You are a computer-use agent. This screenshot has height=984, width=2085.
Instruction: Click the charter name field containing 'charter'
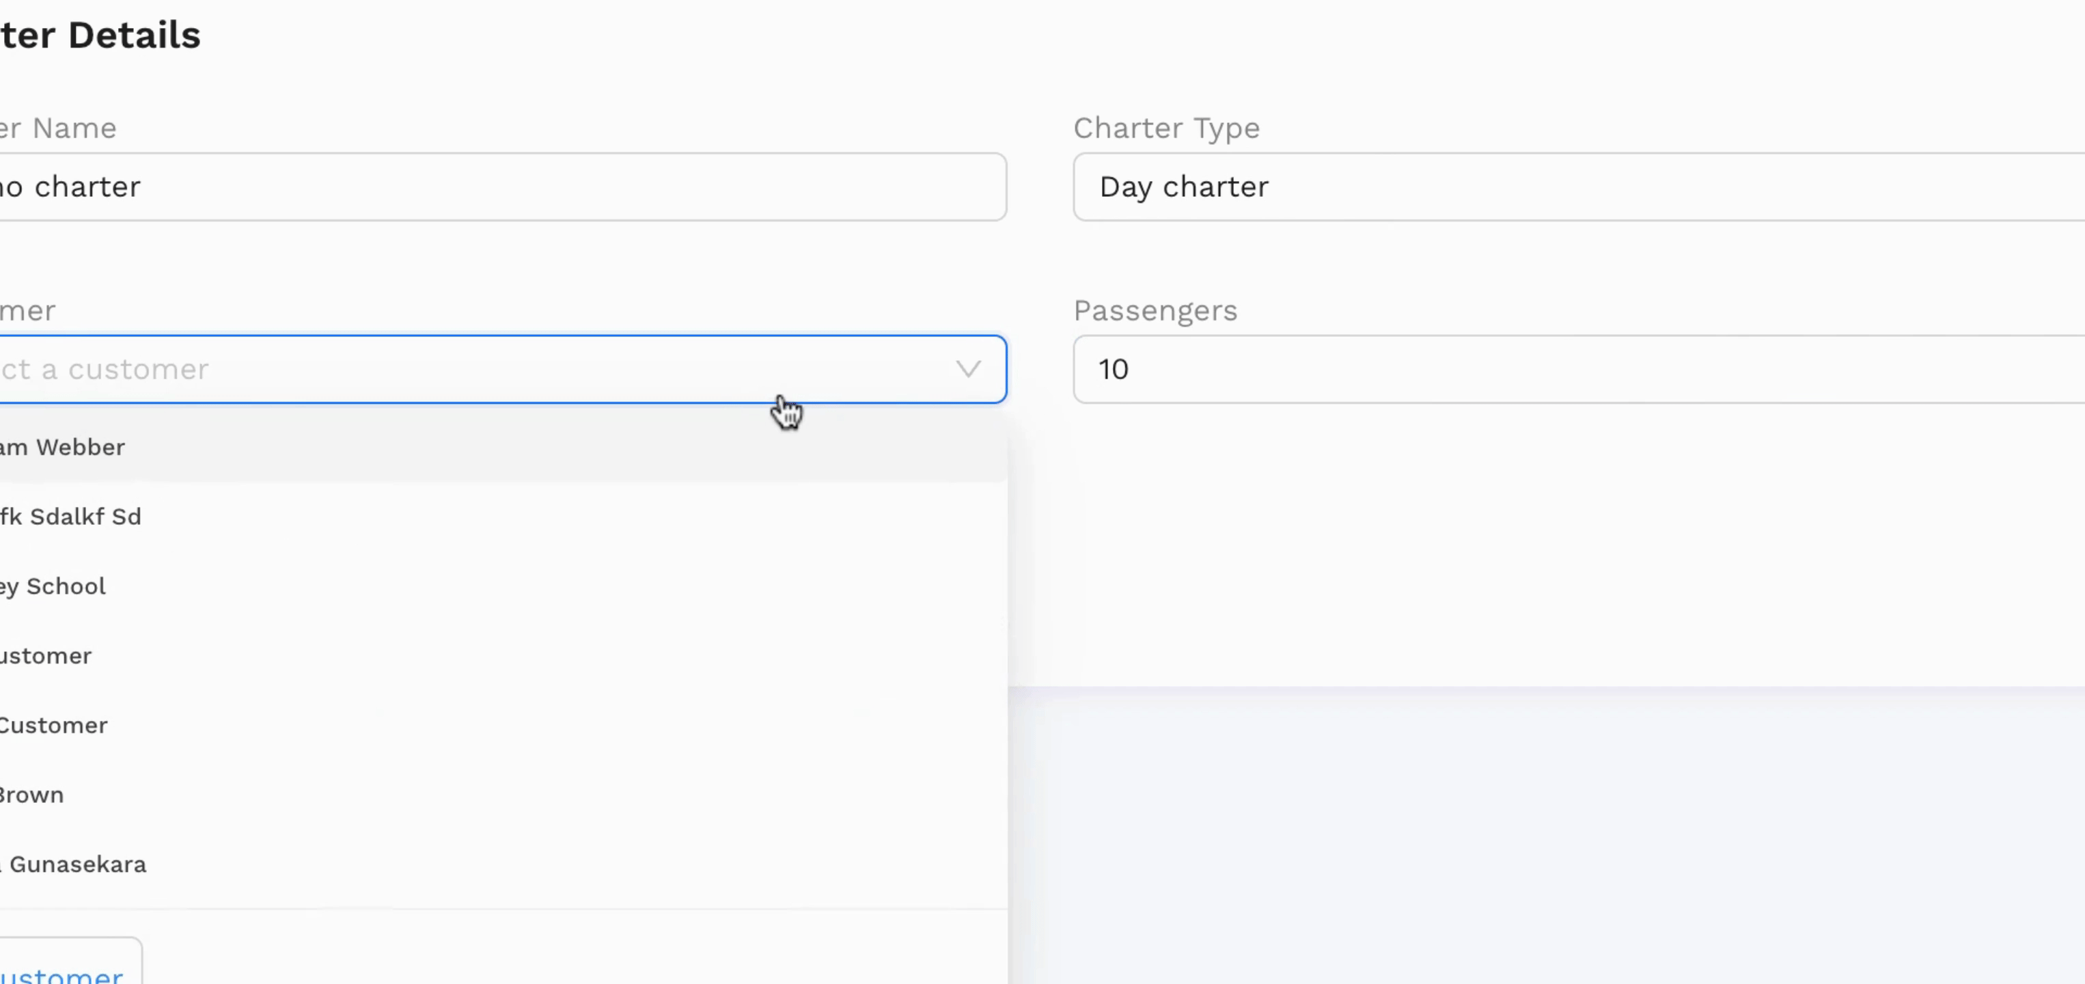pyautogui.click(x=503, y=187)
